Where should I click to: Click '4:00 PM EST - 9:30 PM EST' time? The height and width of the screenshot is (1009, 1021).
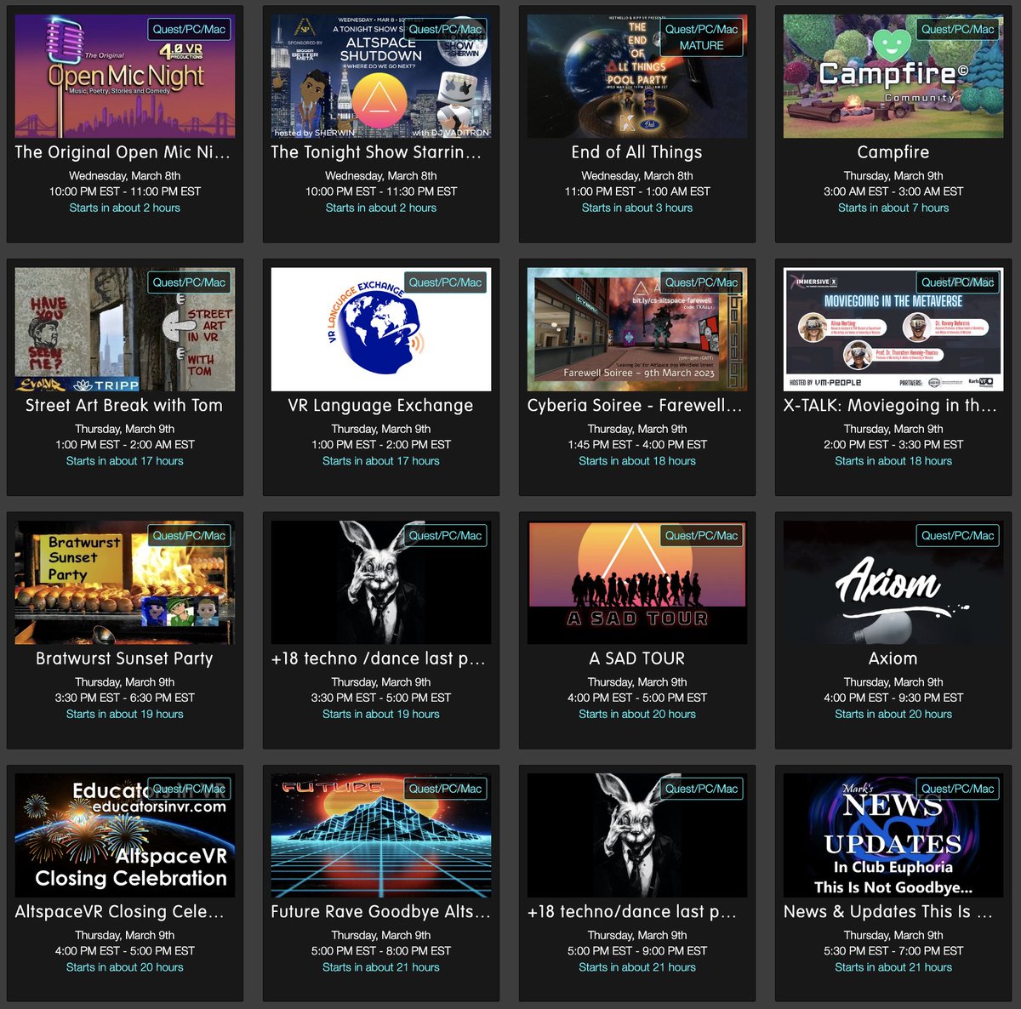[893, 698]
